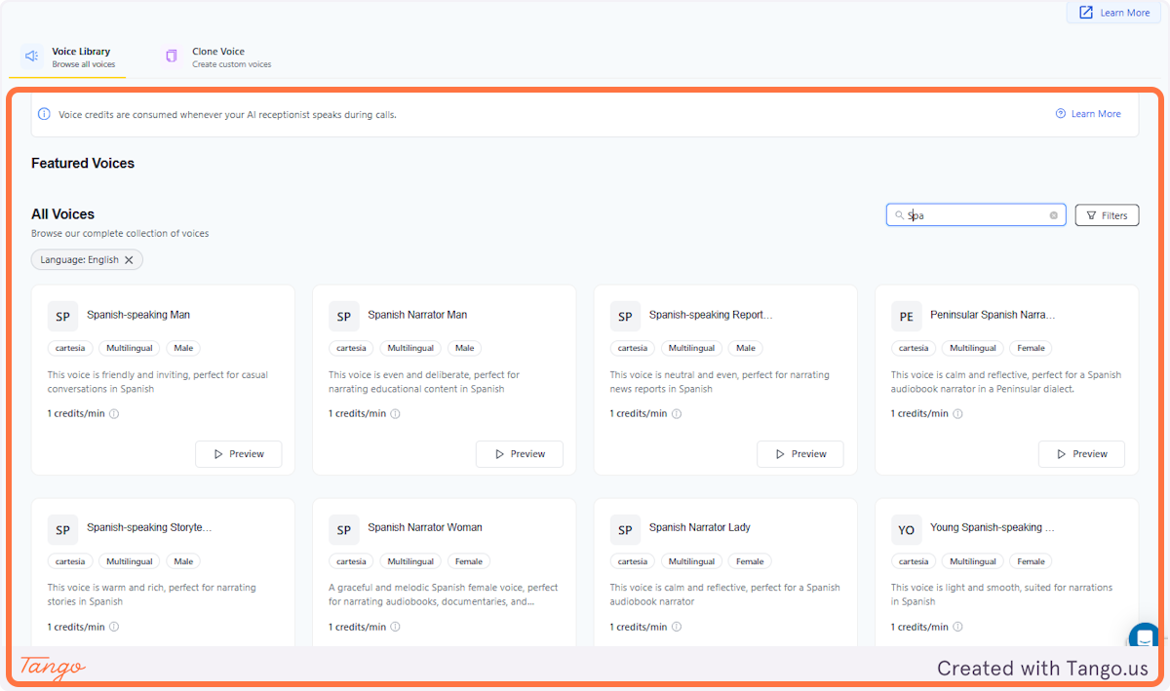The width and height of the screenshot is (1170, 691).
Task: Click credits info icon on Spanish-speaking Storyteller card
Action: tap(114, 627)
